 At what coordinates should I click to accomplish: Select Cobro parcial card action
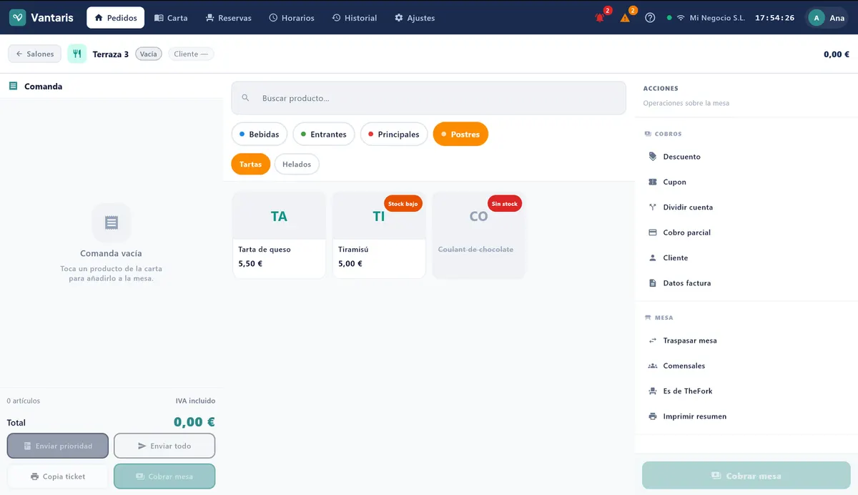[x=746, y=232]
